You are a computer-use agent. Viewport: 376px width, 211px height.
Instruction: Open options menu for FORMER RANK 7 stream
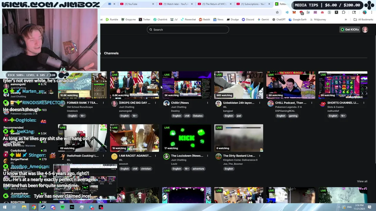[103, 103]
